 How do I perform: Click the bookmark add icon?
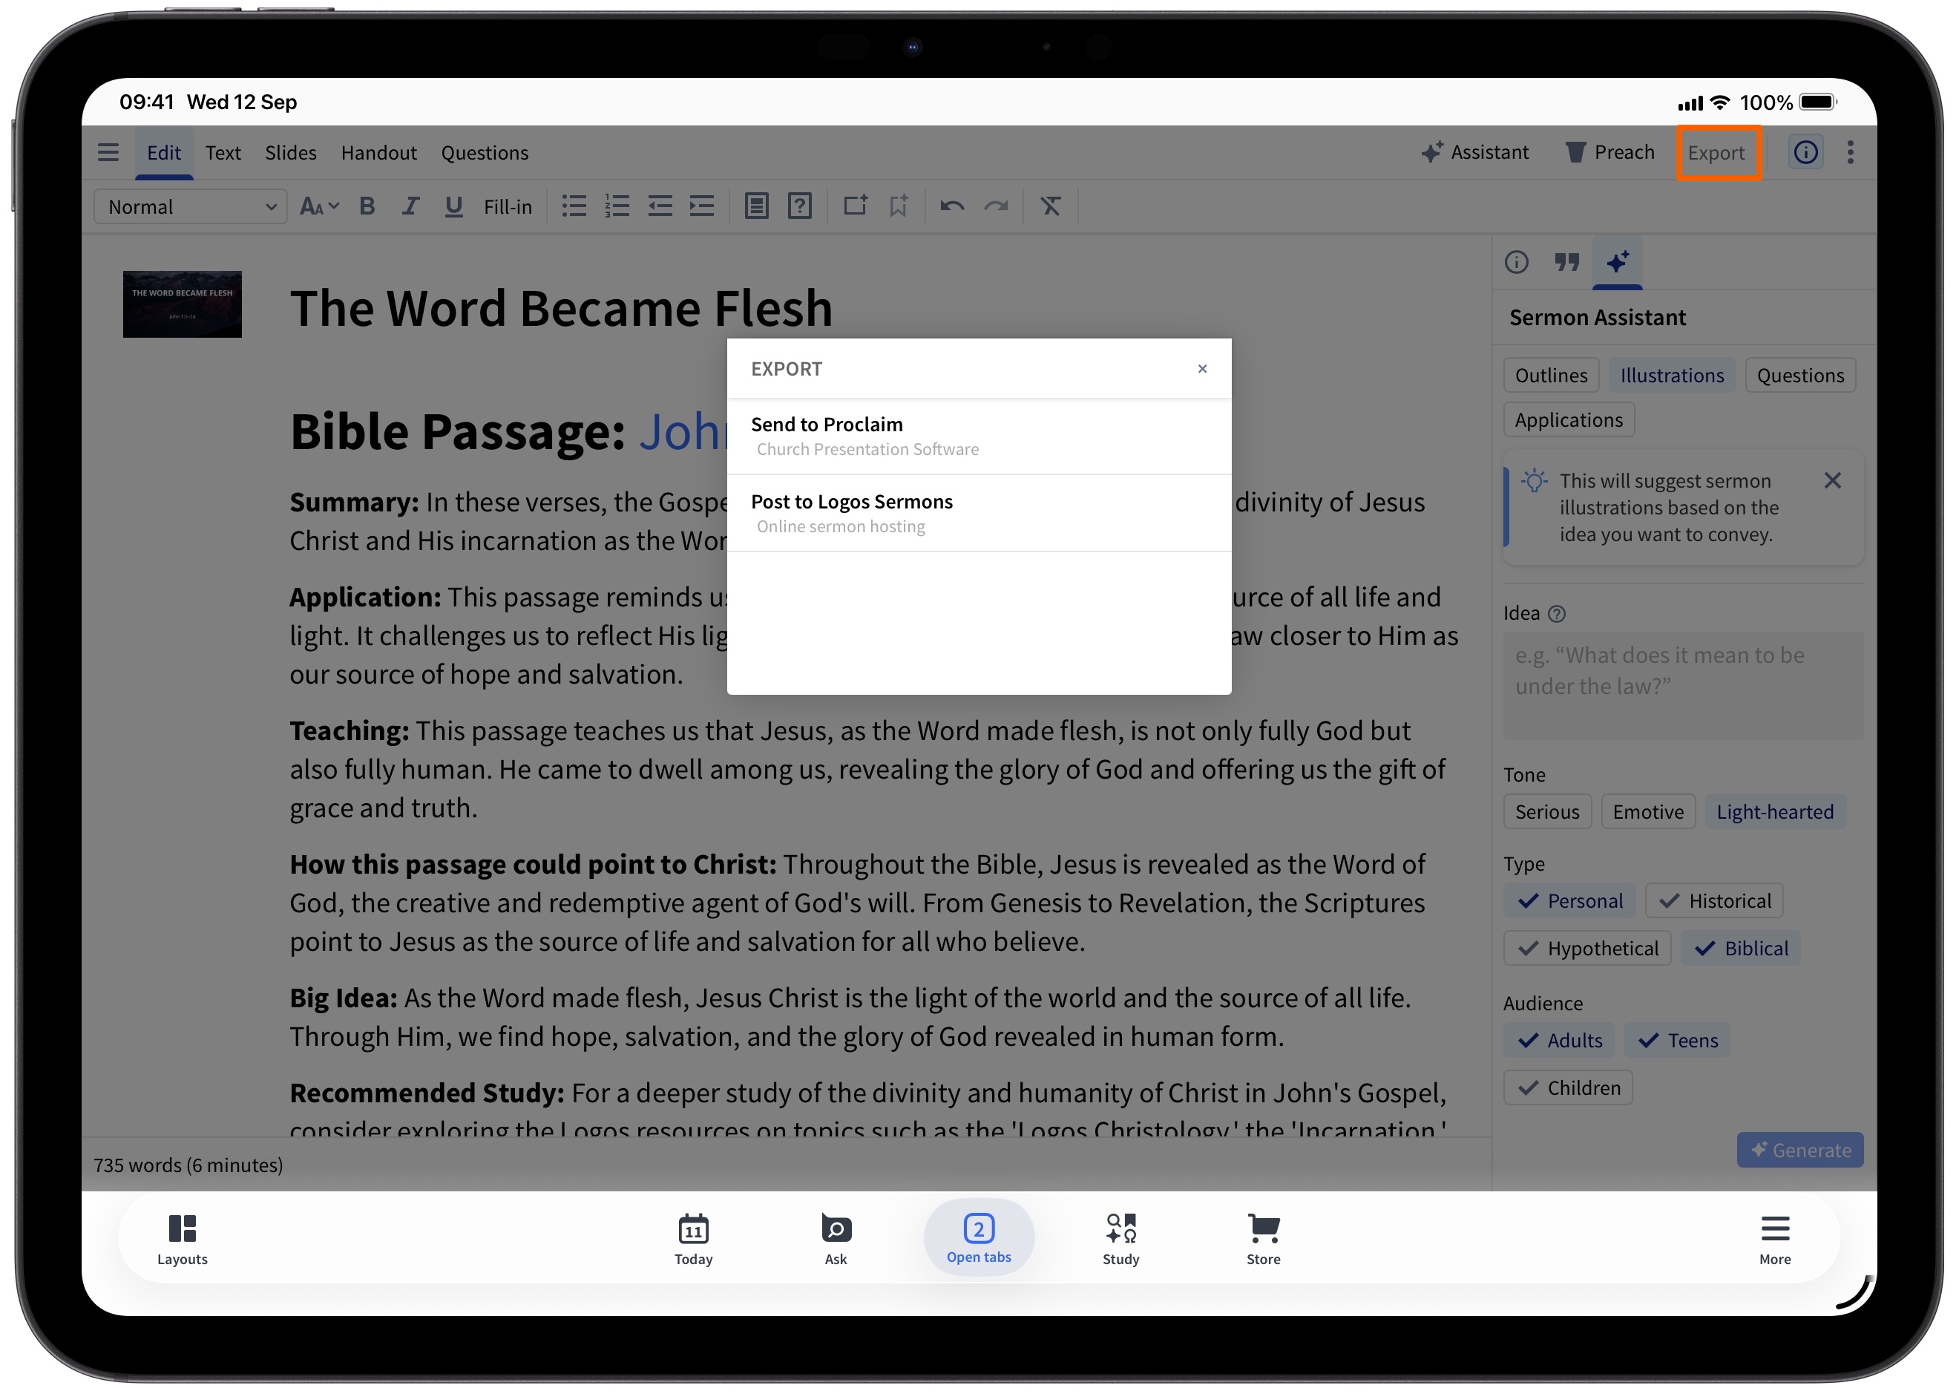pyautogui.click(x=899, y=206)
